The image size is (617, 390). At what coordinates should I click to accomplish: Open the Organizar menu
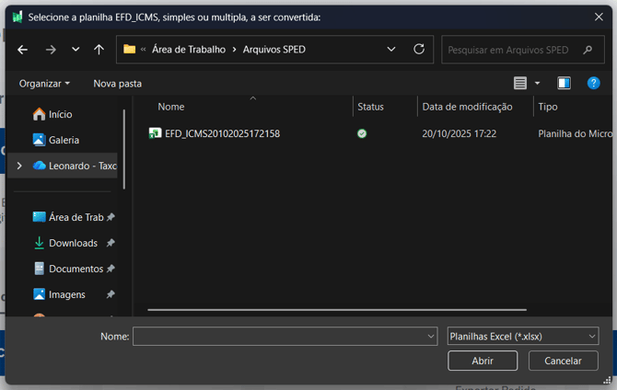(44, 84)
